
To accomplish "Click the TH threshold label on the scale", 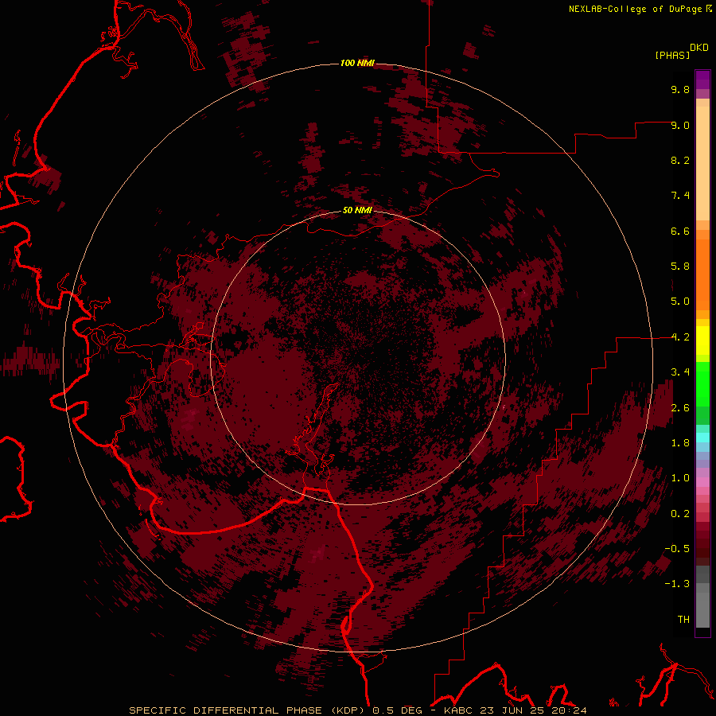I will [x=683, y=620].
